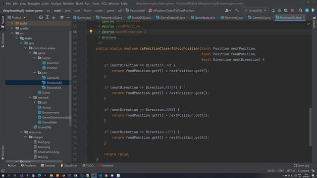Open Search Everywhere magnifier icon
Screen dimensions: 317x178
coord(301,10)
